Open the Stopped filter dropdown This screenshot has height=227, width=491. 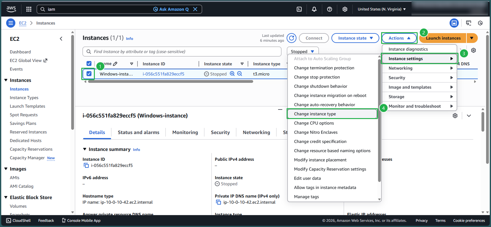[x=303, y=51]
